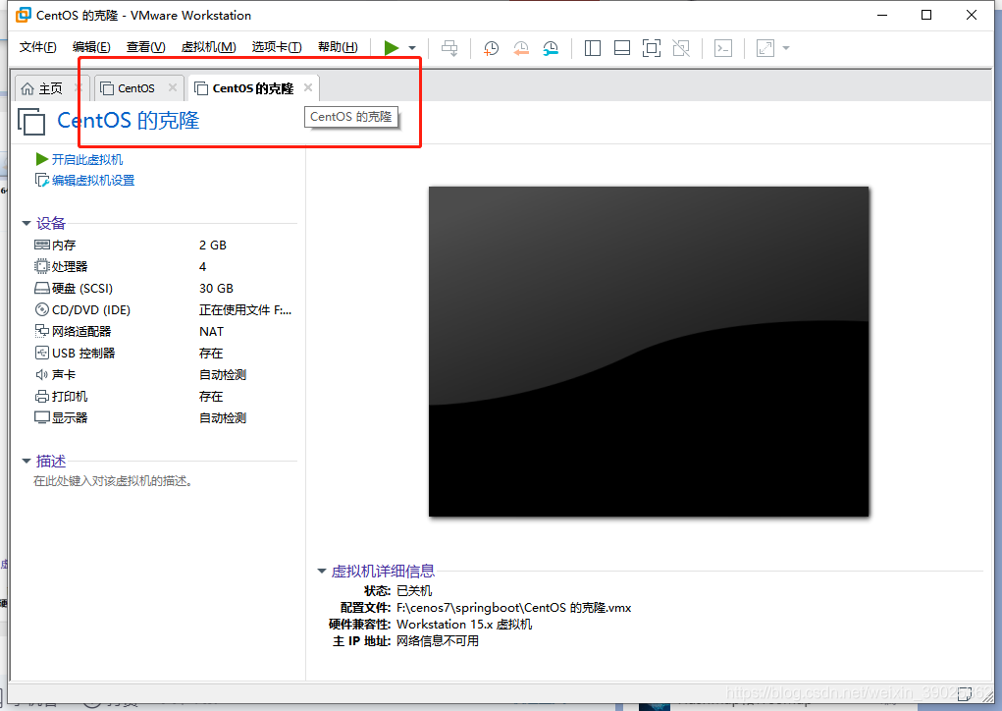Image resolution: width=1002 pixels, height=711 pixels.
Task: Close the CentOS 的克隆 tab
Action: coord(308,87)
